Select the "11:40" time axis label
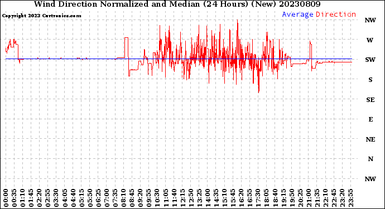The height and width of the screenshot is (209, 385). (174, 198)
